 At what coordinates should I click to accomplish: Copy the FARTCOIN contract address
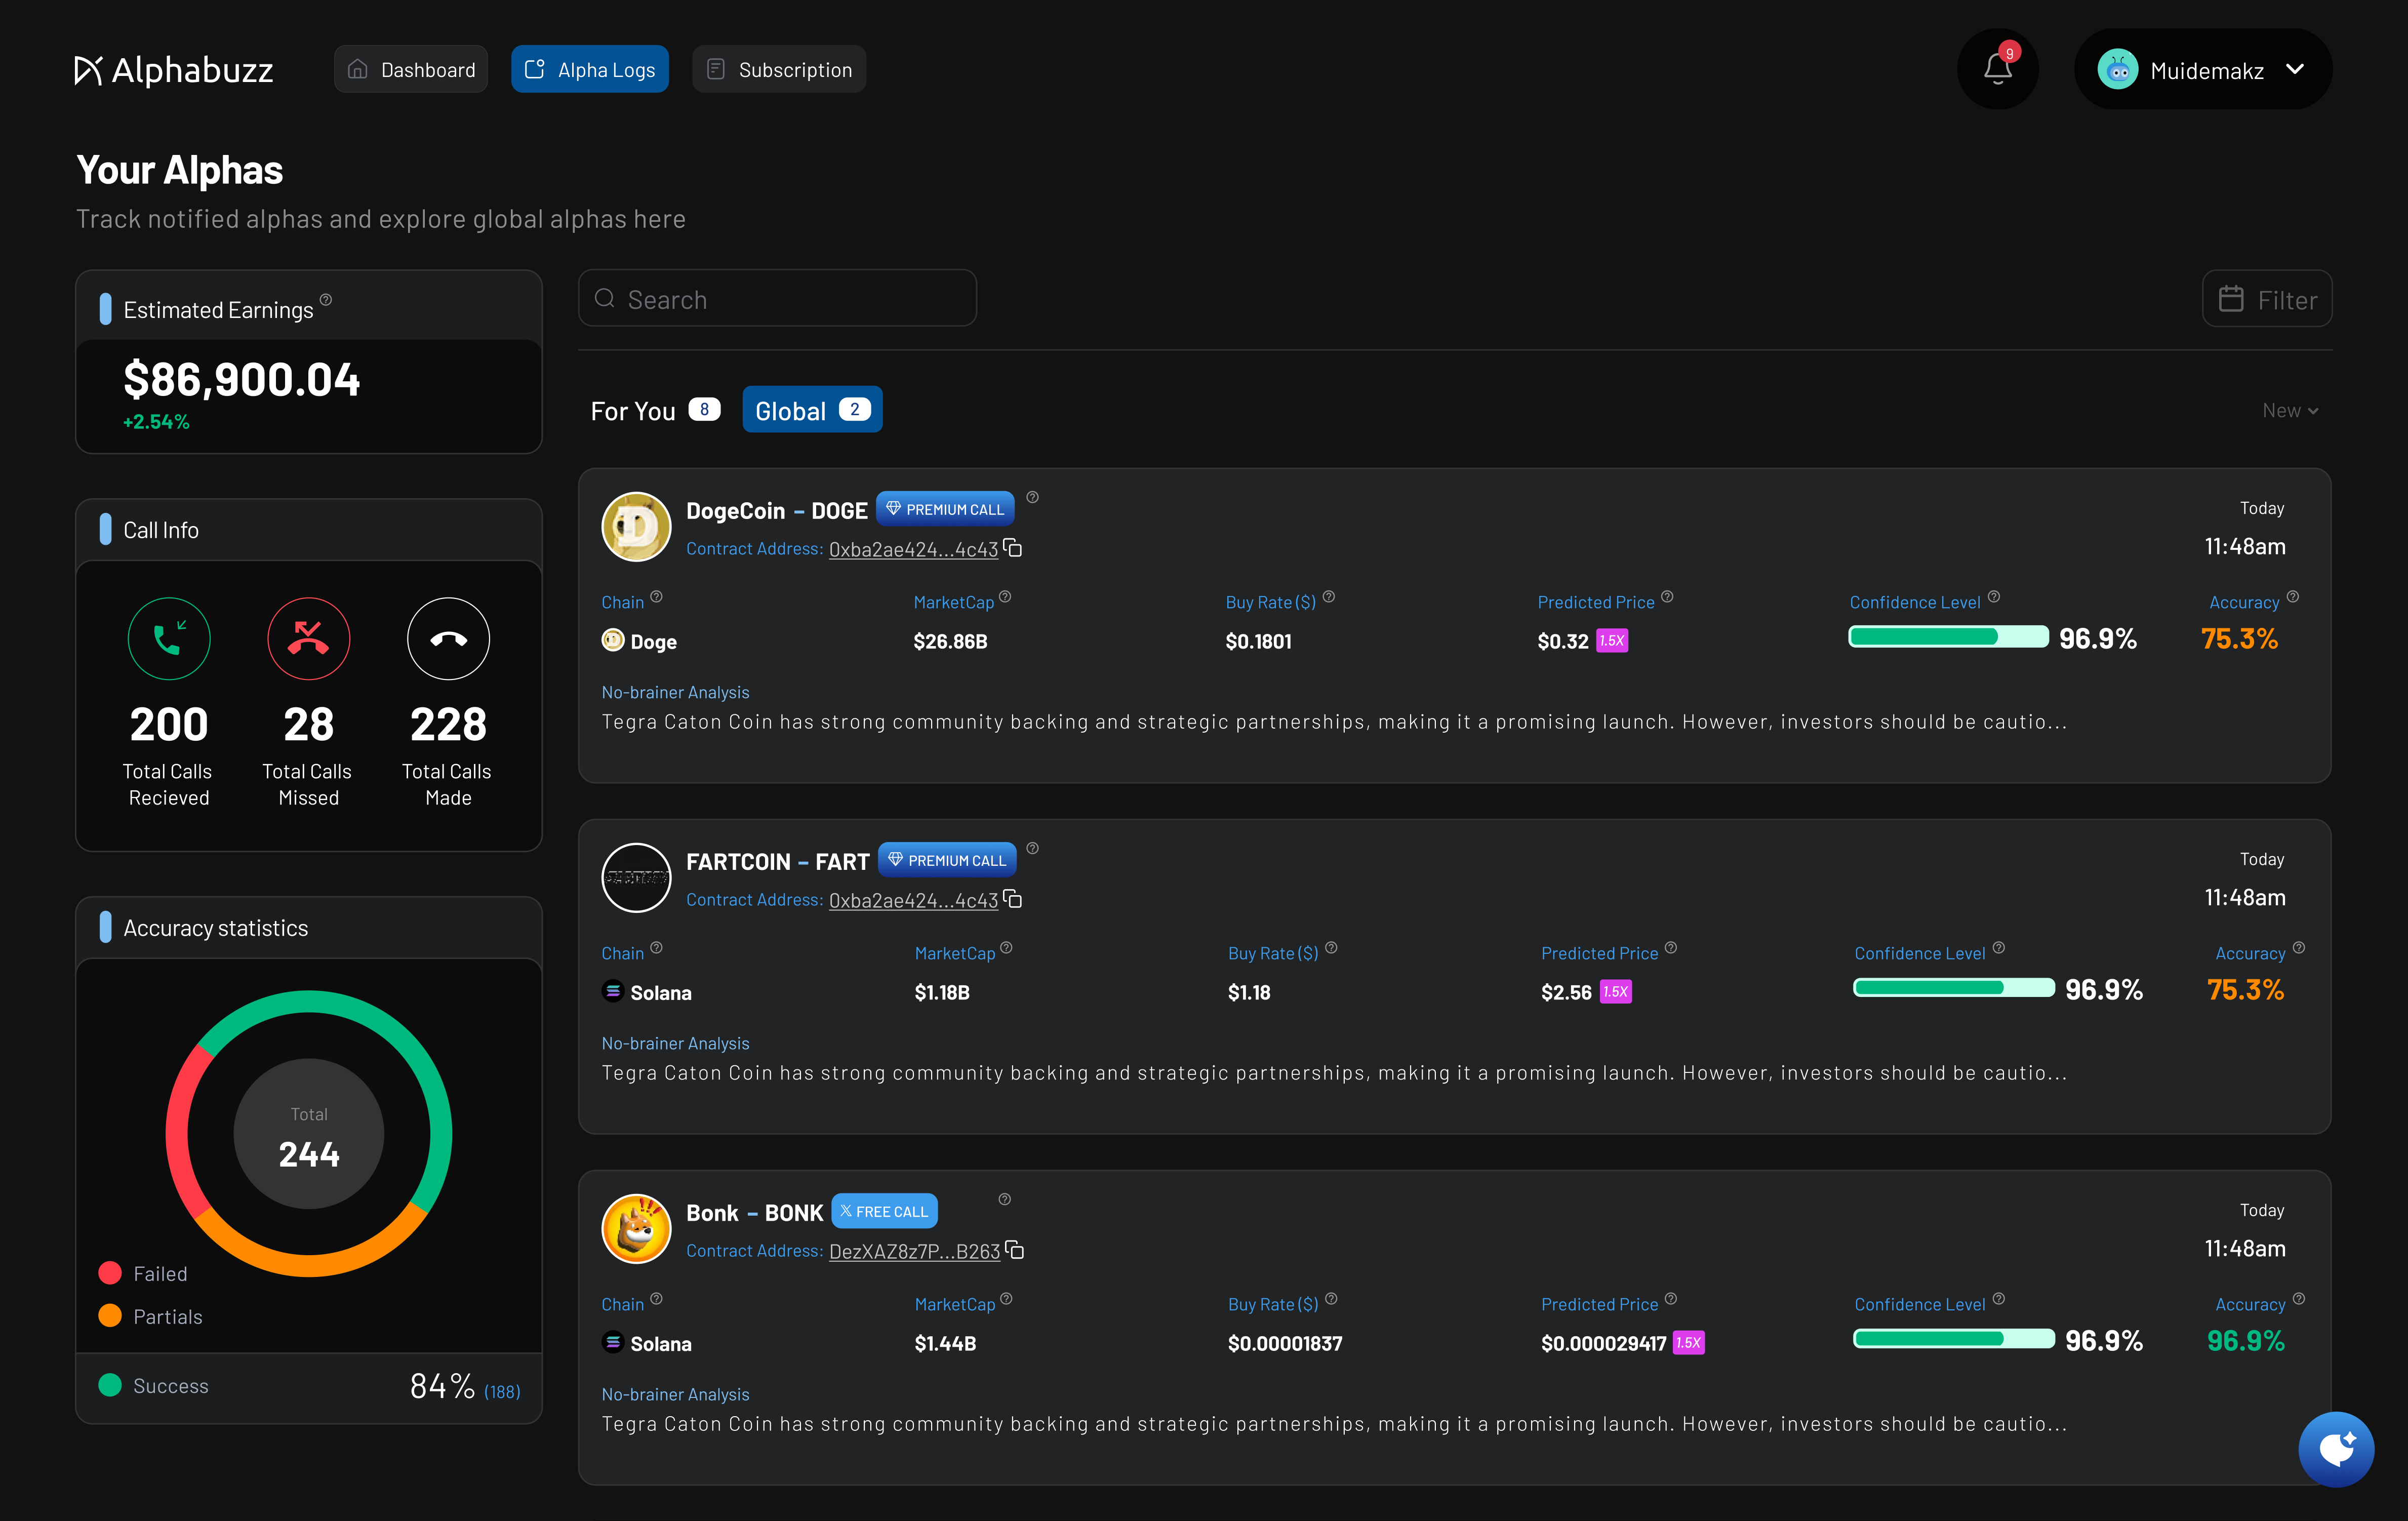[1013, 899]
